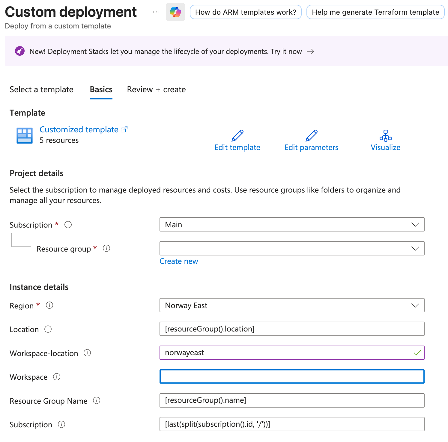Click 'How do ARM templates work?' button
Viewport: 448px width, 442px height.
point(246,12)
